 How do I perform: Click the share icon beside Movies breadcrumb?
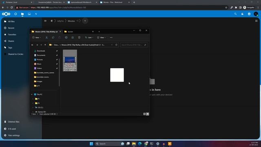[77, 21]
